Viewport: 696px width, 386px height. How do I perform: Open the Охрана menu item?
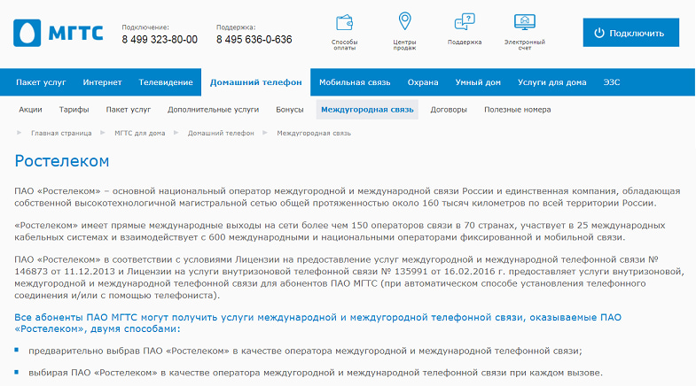coord(423,82)
